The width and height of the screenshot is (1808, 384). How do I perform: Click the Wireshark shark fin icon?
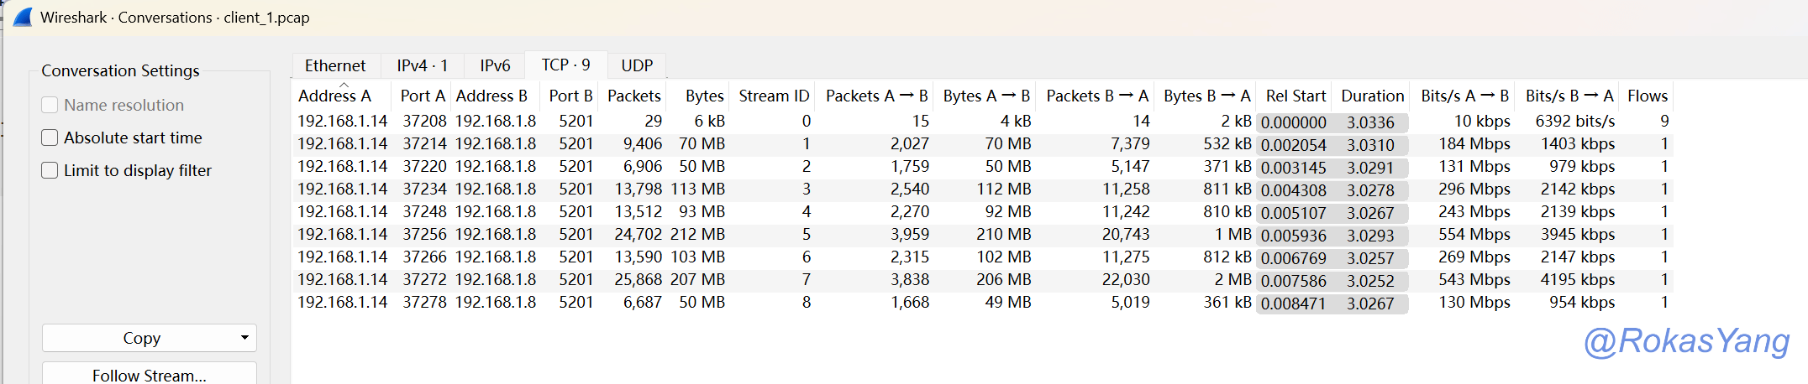[23, 17]
